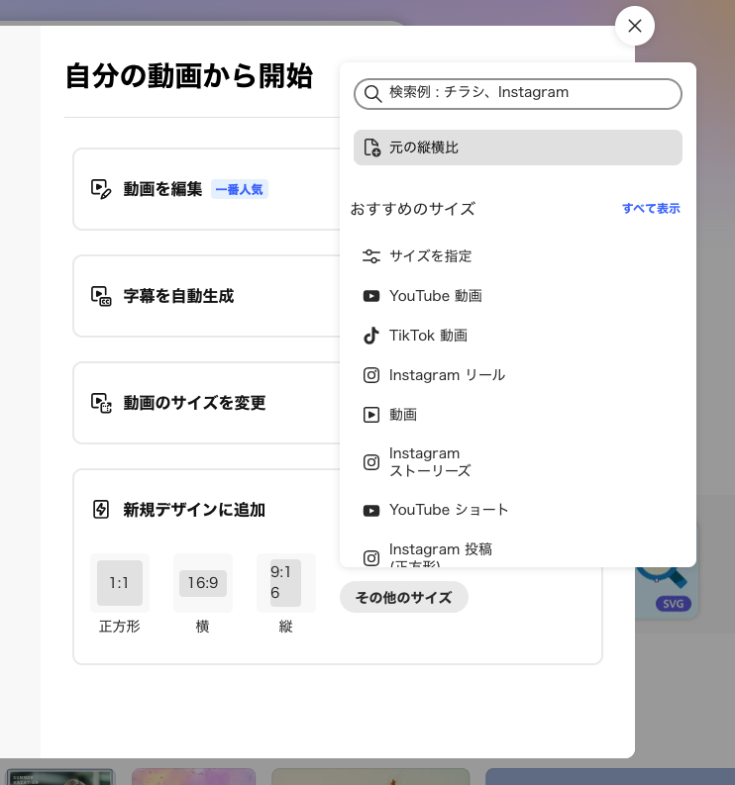Click the Instagram リール icon

tap(371, 375)
